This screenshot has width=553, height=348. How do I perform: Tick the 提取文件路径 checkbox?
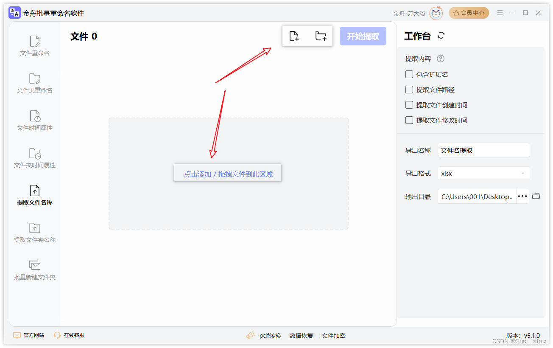[409, 90]
